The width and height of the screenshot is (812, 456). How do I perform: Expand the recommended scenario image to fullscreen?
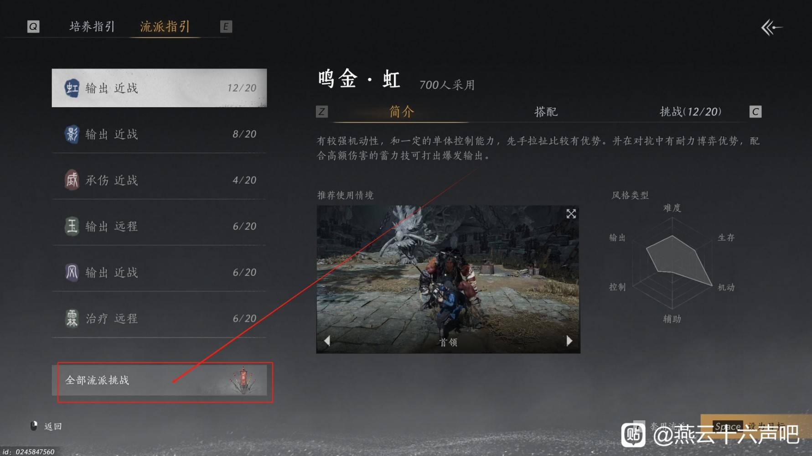tap(571, 214)
